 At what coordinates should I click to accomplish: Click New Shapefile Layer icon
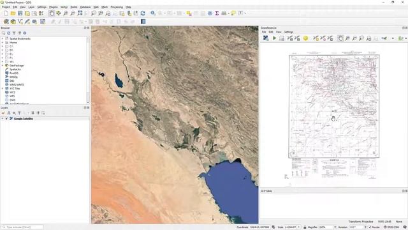(20, 21)
